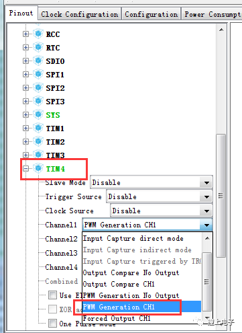
Task: Collapse the TIM4 tree node
Action: tap(26, 168)
